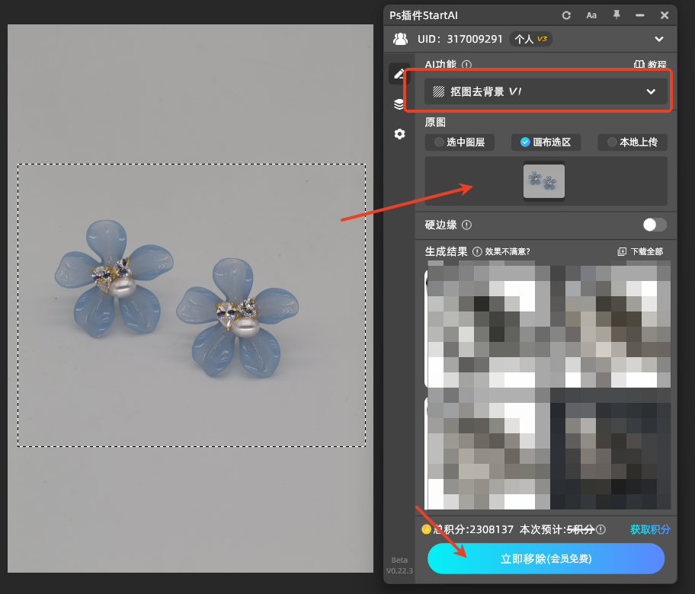Click info icon next to AI功能

(466, 65)
